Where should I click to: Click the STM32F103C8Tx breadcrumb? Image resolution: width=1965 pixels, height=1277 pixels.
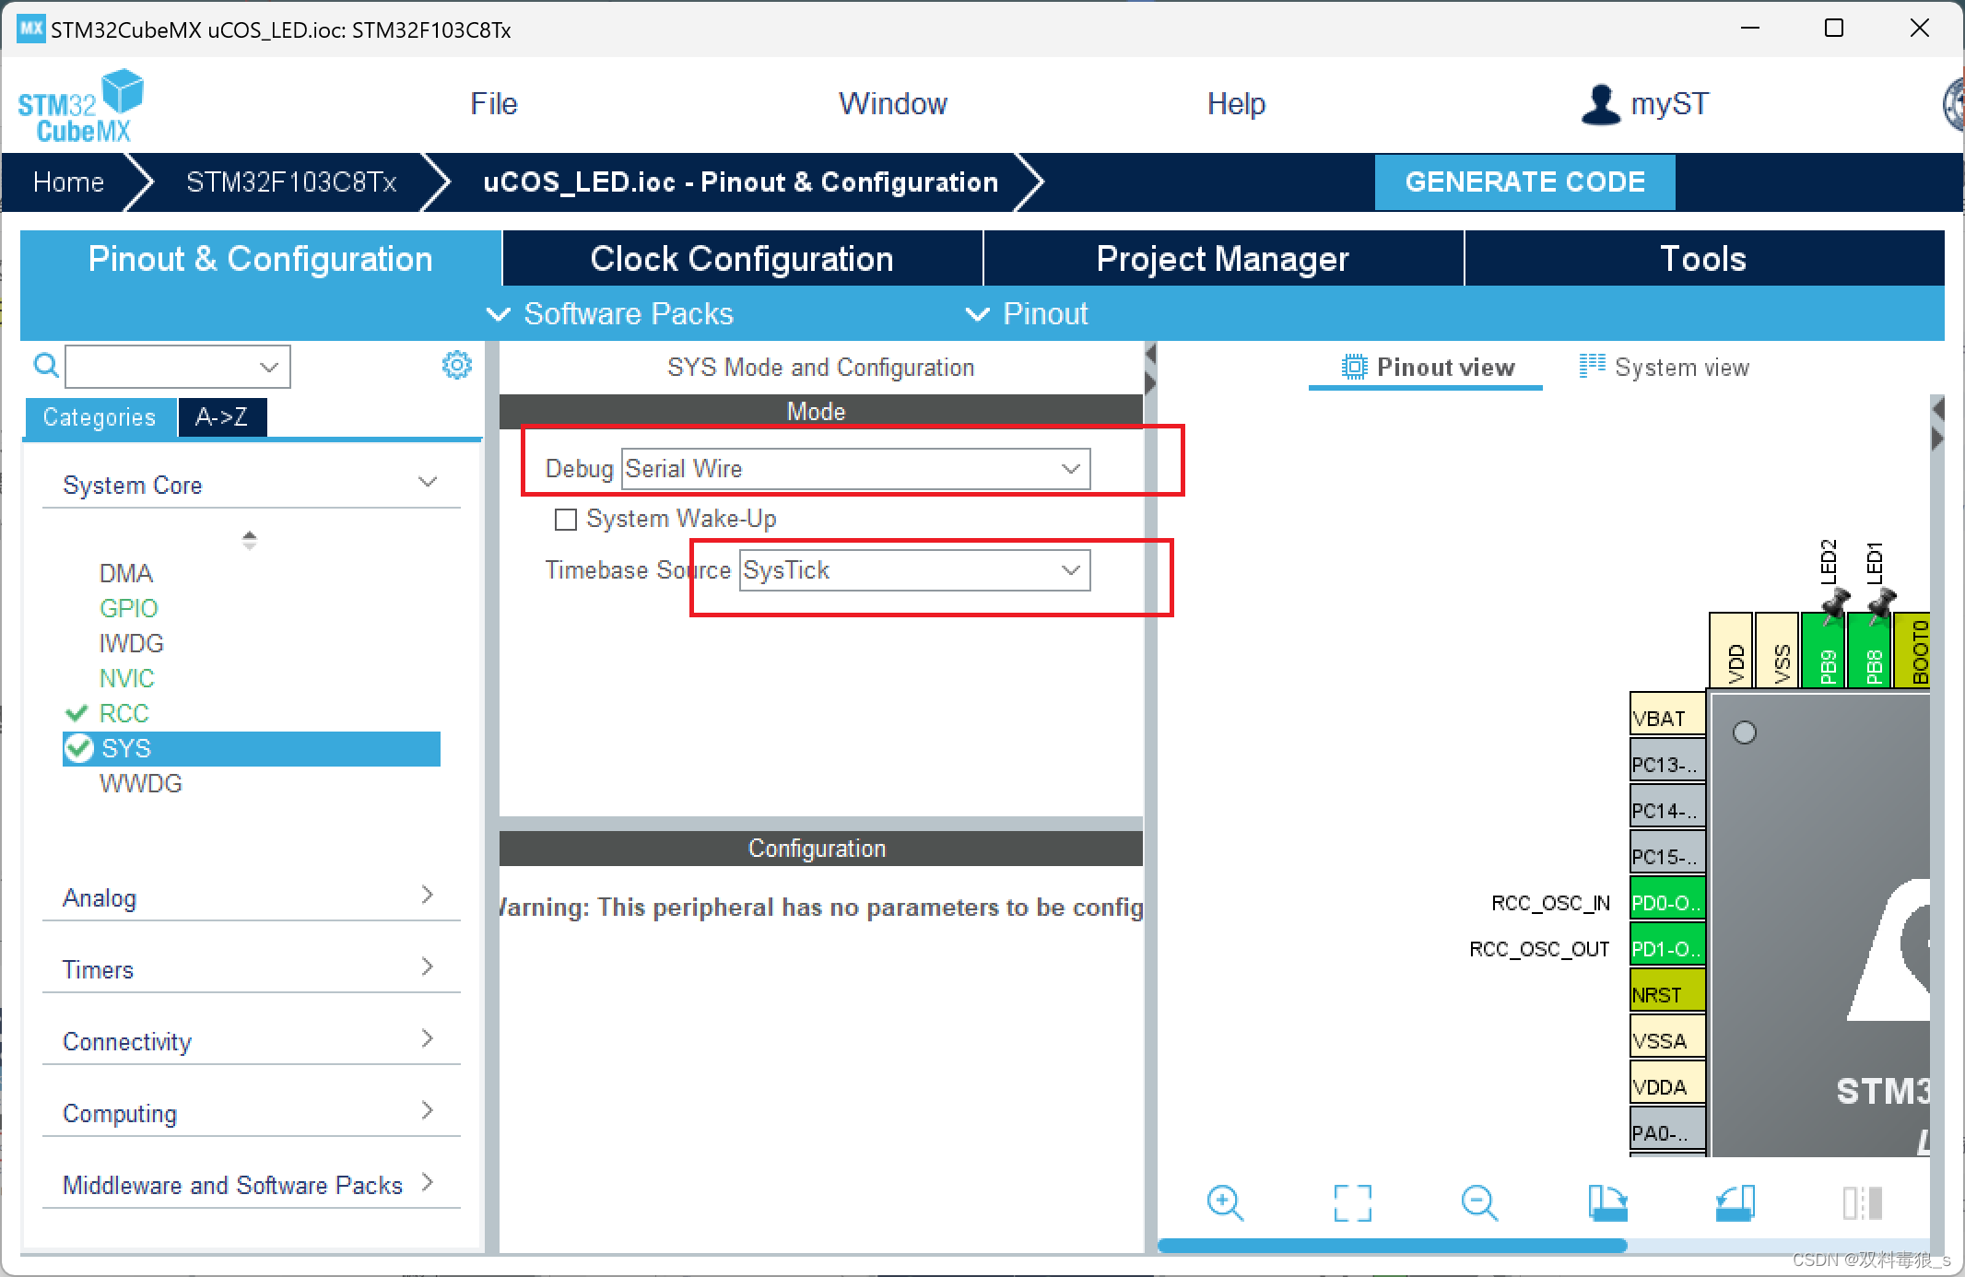tap(291, 182)
